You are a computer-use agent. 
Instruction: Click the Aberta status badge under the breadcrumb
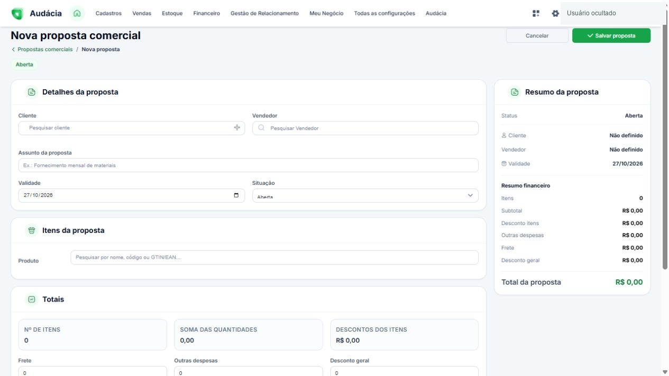click(24, 64)
